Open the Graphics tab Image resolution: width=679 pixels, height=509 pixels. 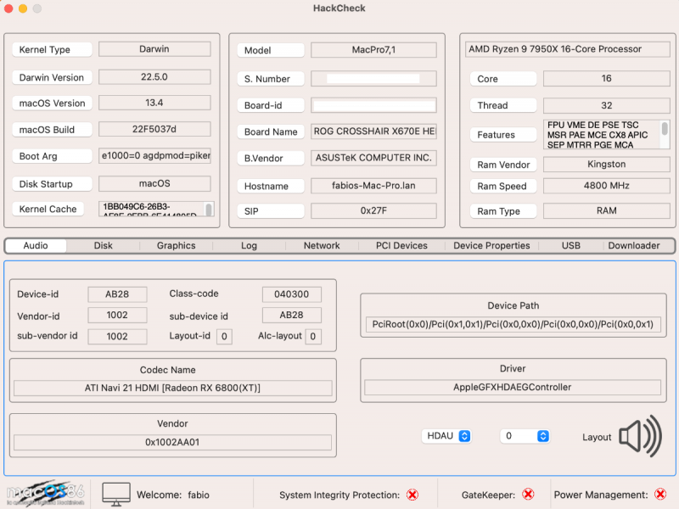pyautogui.click(x=176, y=245)
